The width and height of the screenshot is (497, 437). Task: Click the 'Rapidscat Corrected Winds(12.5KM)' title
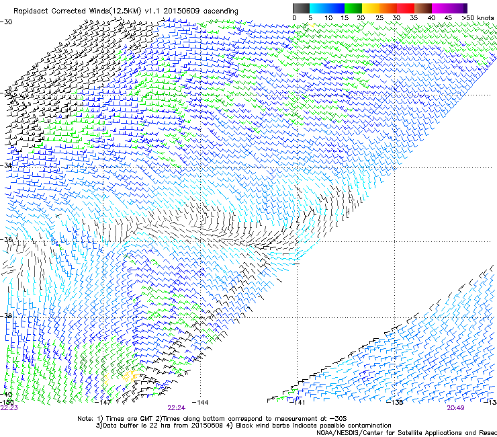78,11
